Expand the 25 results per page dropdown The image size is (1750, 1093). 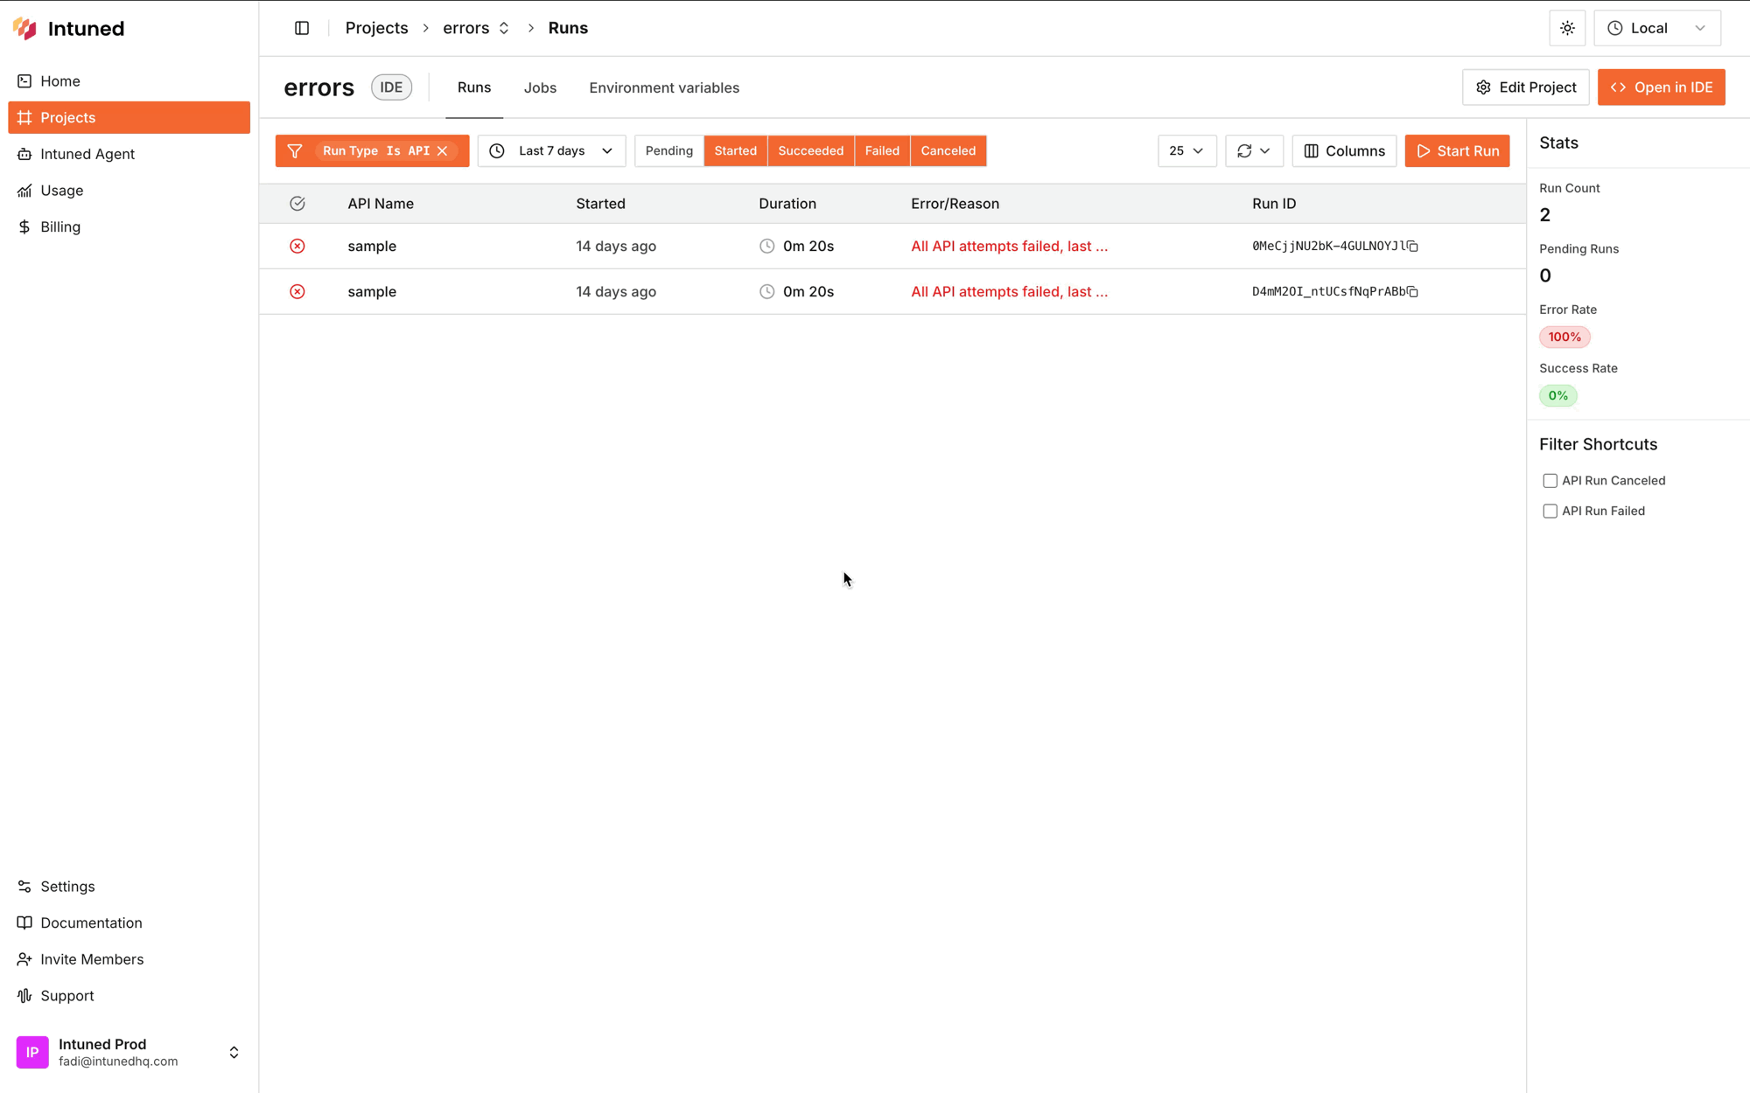1186,150
